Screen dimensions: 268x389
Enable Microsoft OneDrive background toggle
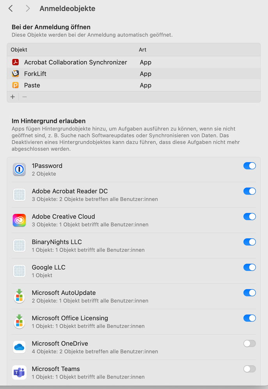click(250, 343)
